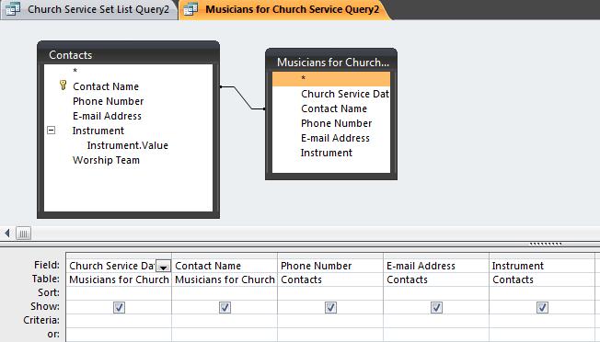Viewport: 600px width, 342px height.
Task: Select Contact Name in Musicians for Church table
Action: click(x=334, y=108)
